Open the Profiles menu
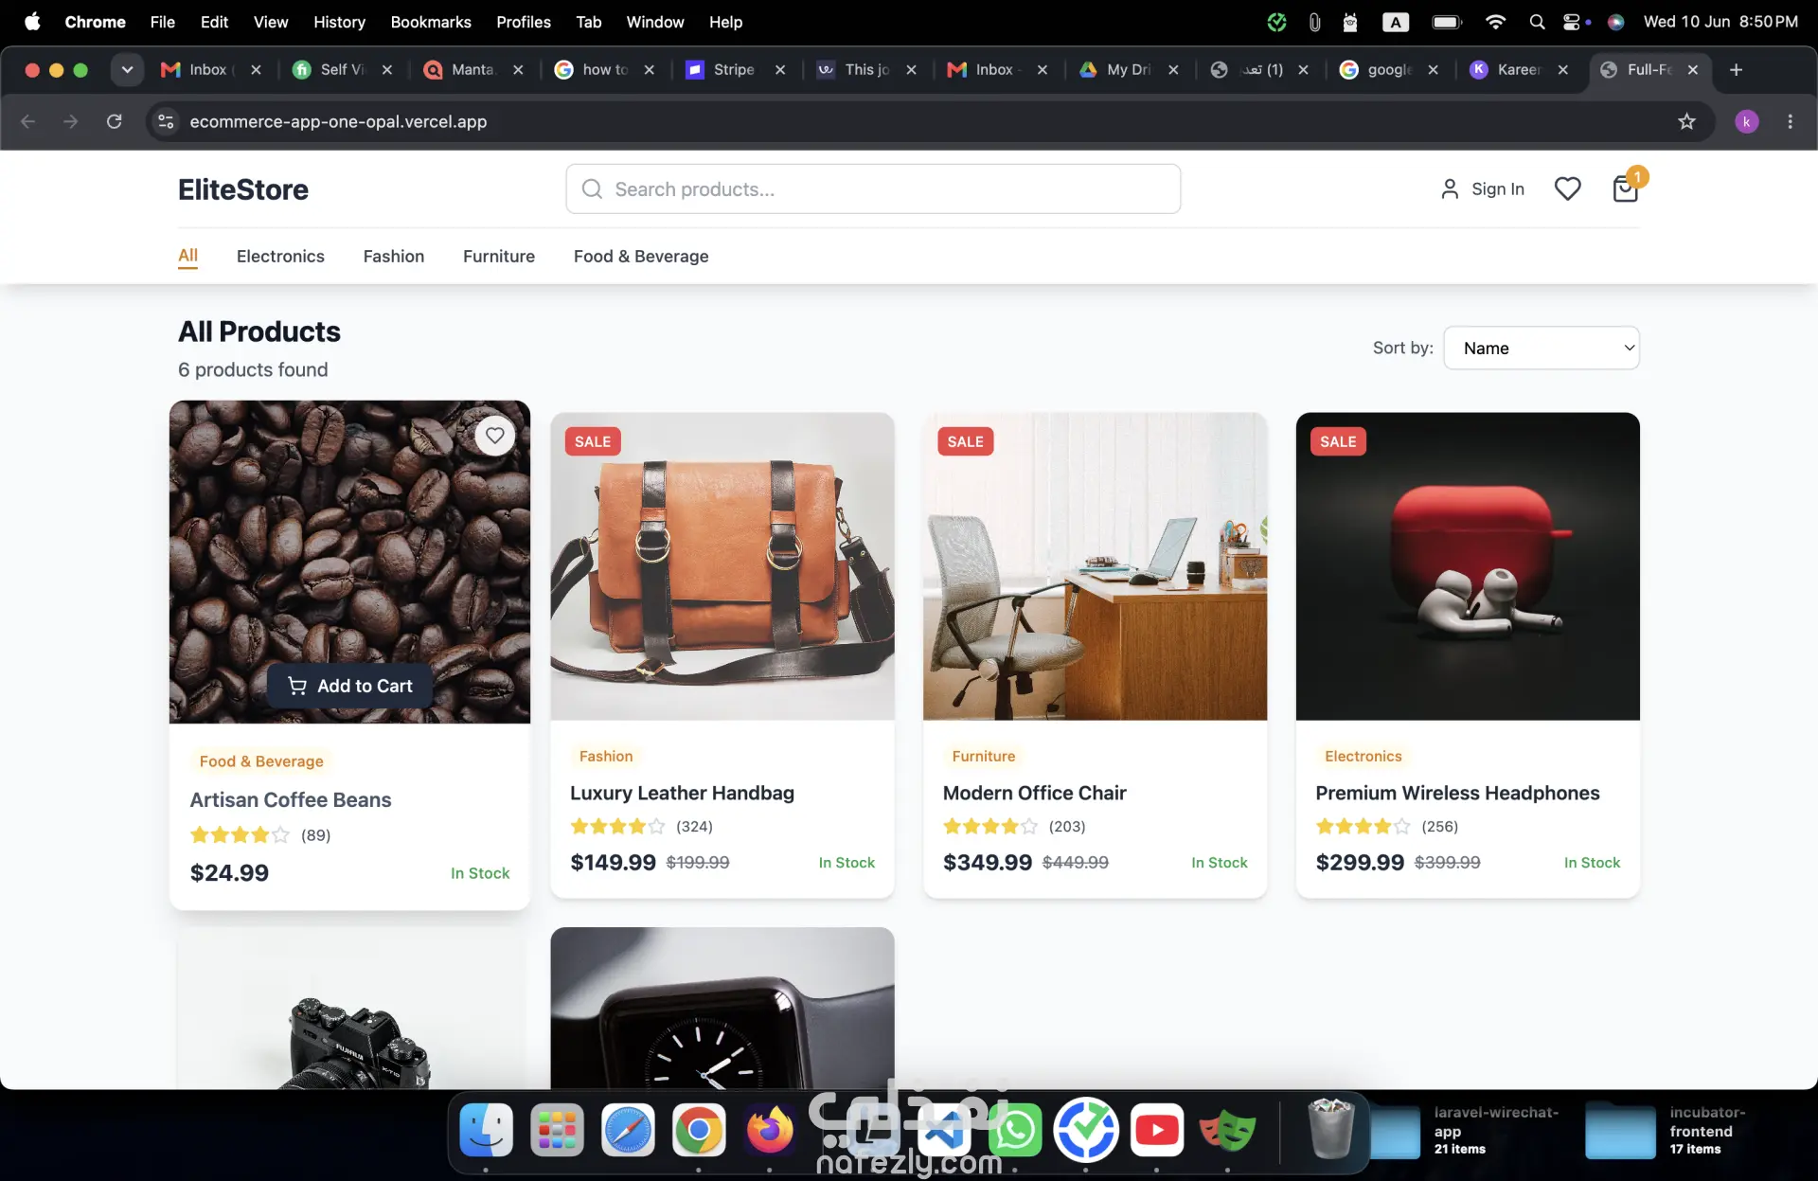 [x=524, y=22]
